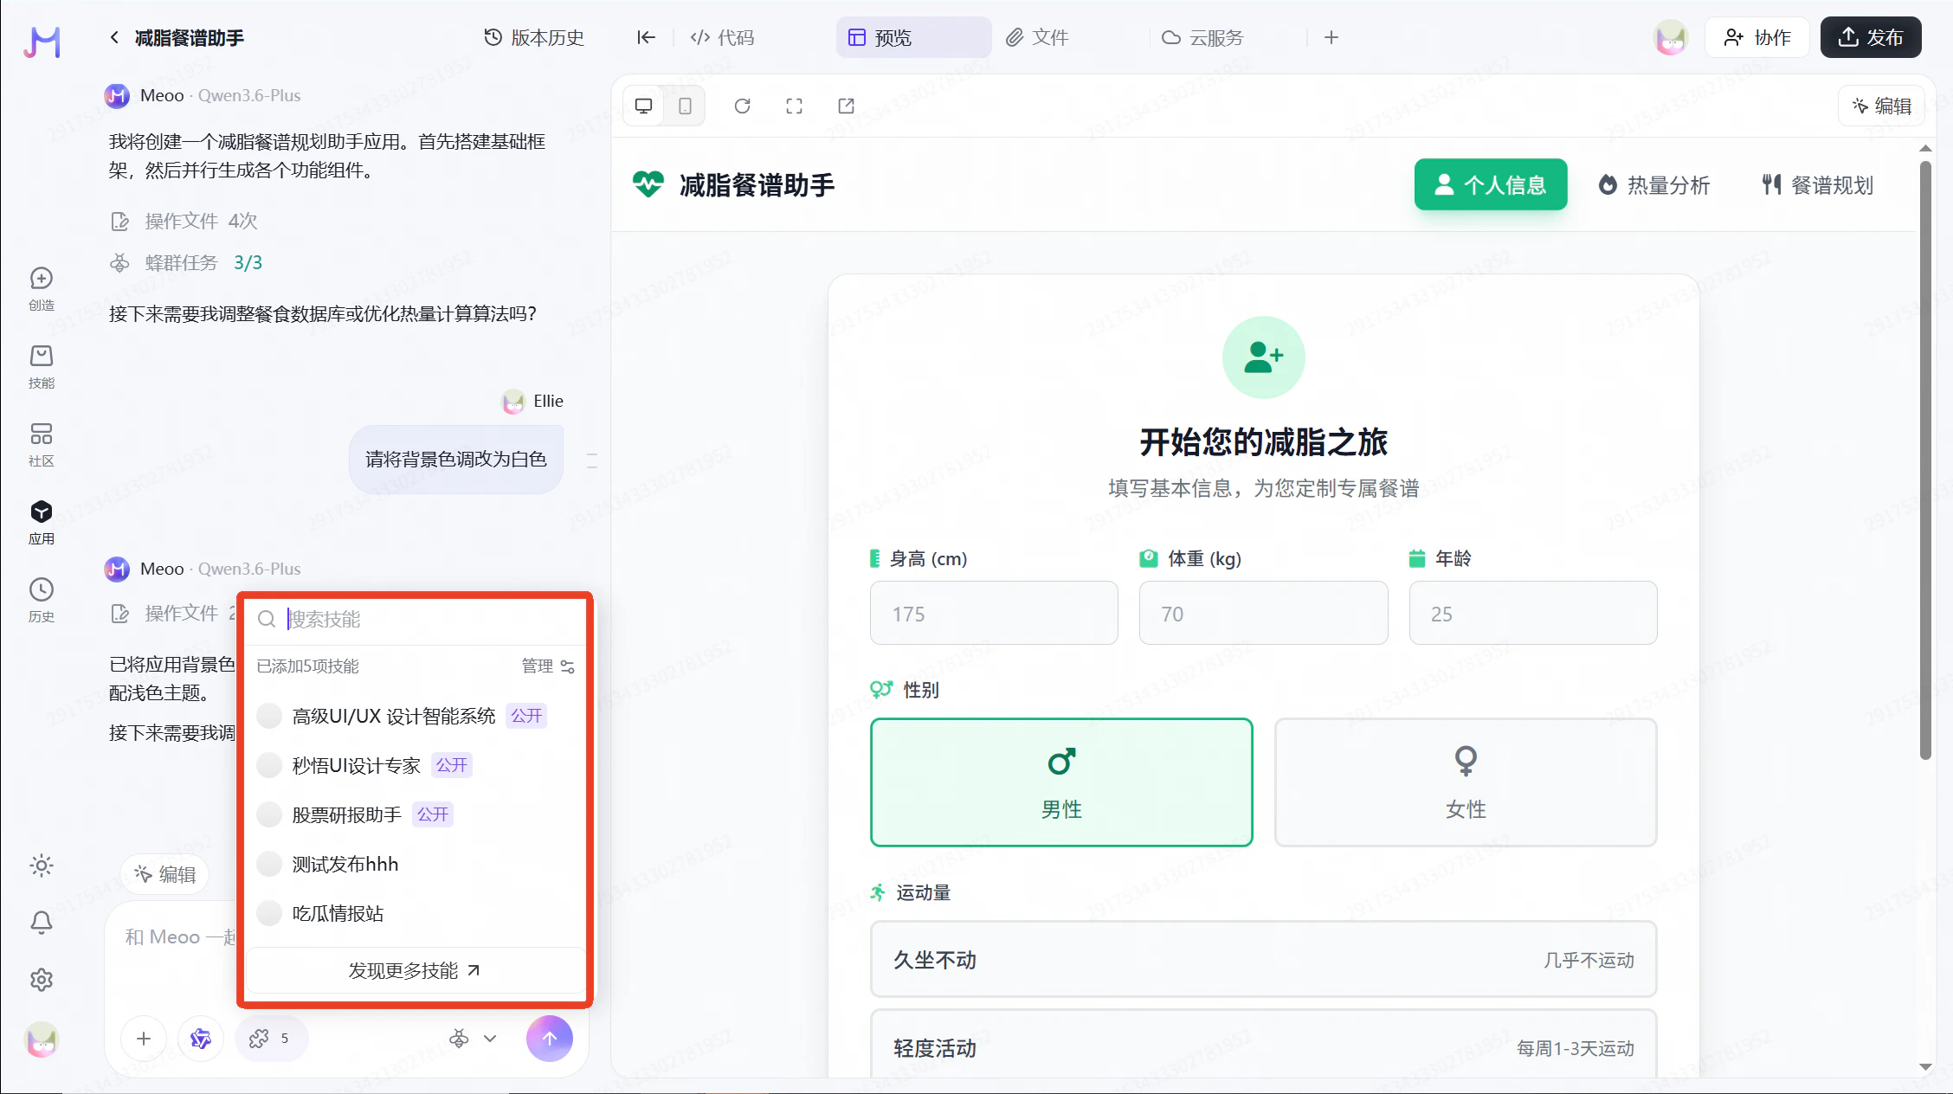The width and height of the screenshot is (1953, 1094).
Task: Open the 热量分析 tab
Action: pos(1653,184)
